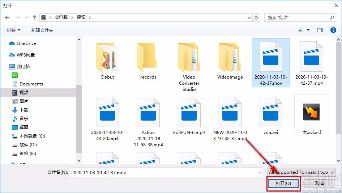
Task: Select OneDrive in the navigation pane
Action: click(x=22, y=43)
